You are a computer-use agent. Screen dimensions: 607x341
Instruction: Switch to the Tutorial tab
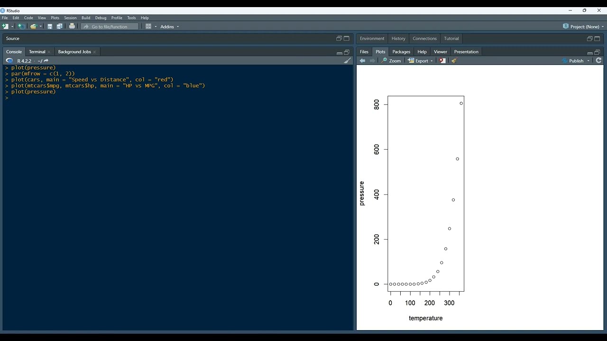click(x=451, y=38)
